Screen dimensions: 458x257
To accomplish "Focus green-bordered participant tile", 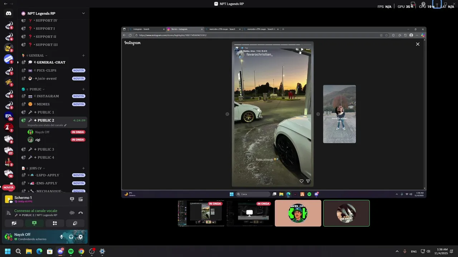I will 346,213.
